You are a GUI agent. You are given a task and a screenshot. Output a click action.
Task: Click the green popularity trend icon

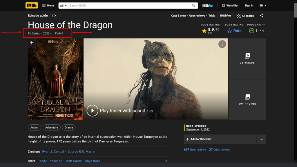click(x=251, y=31)
